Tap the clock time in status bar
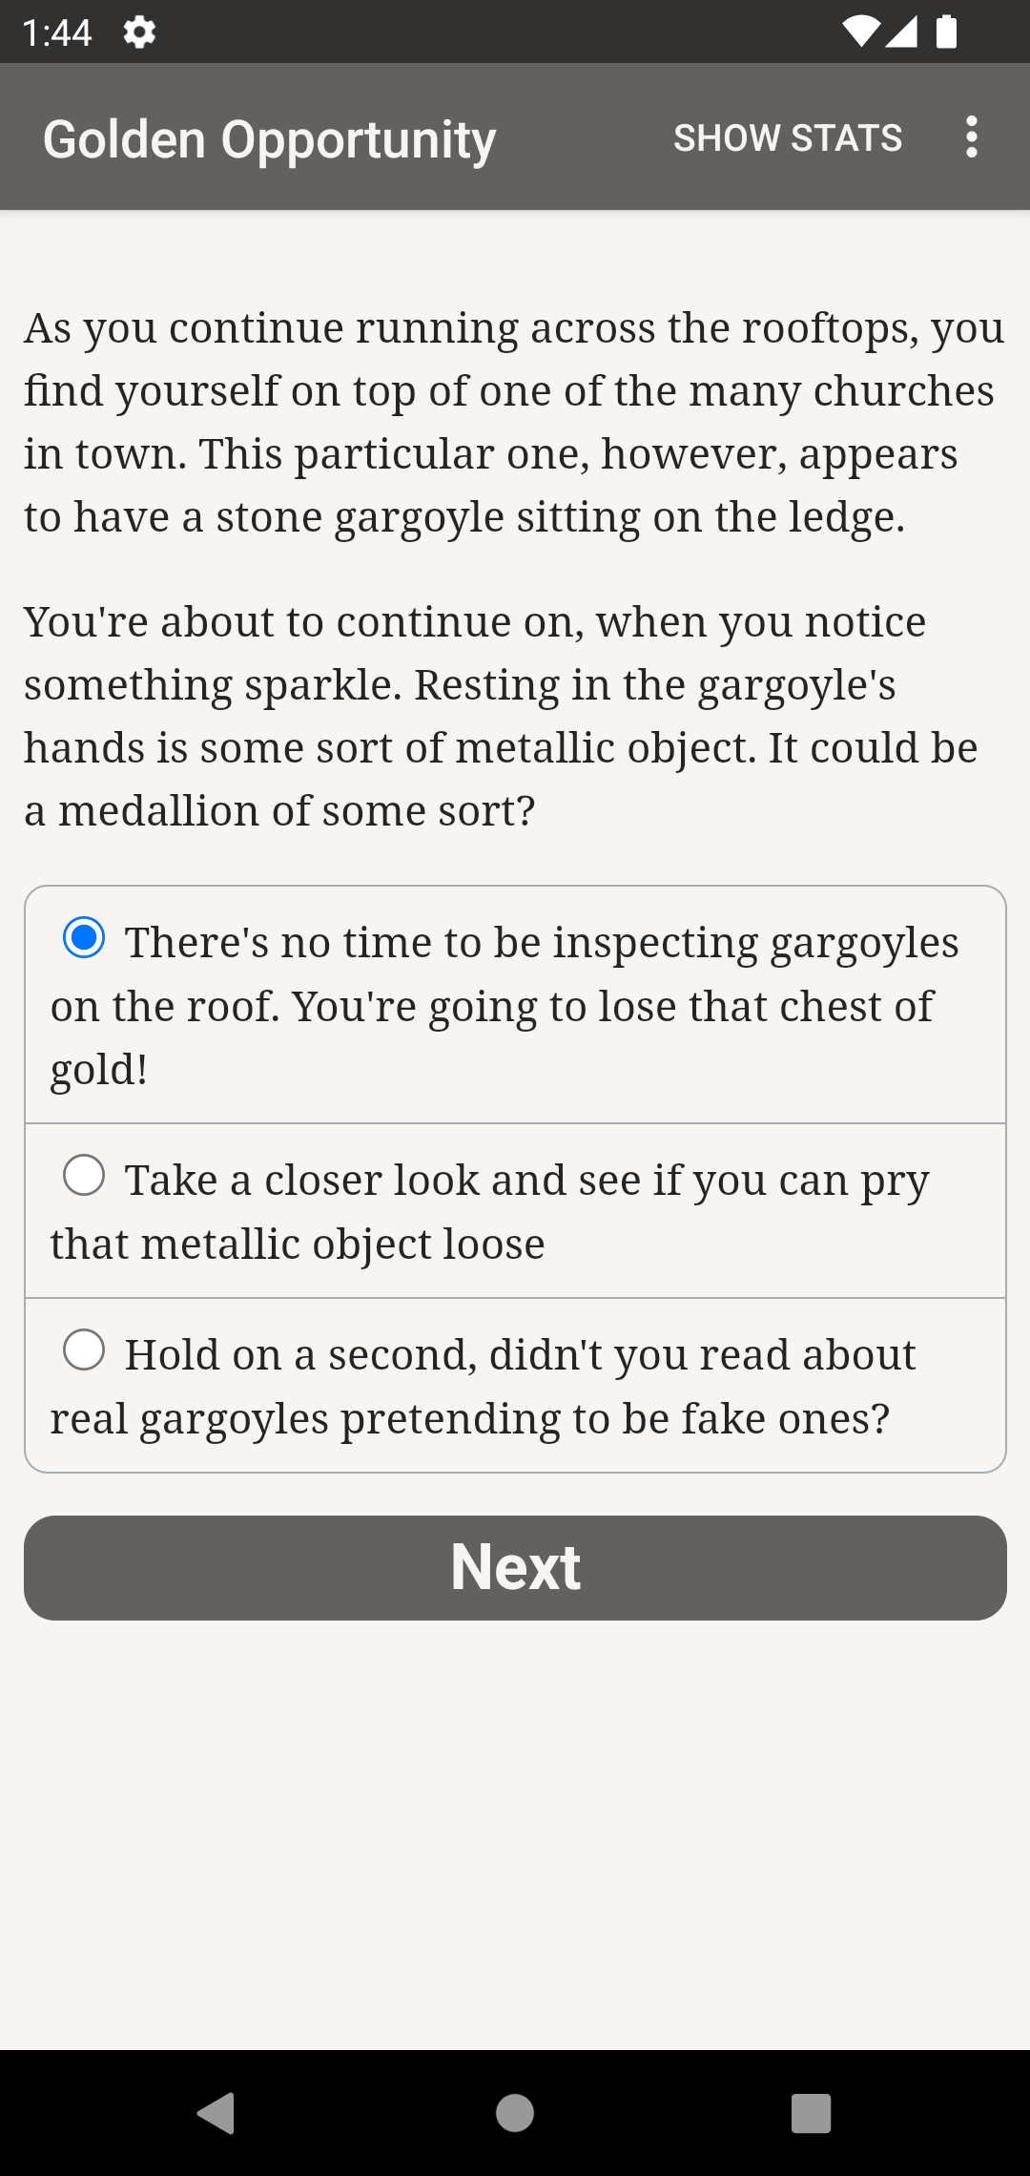 57,33
